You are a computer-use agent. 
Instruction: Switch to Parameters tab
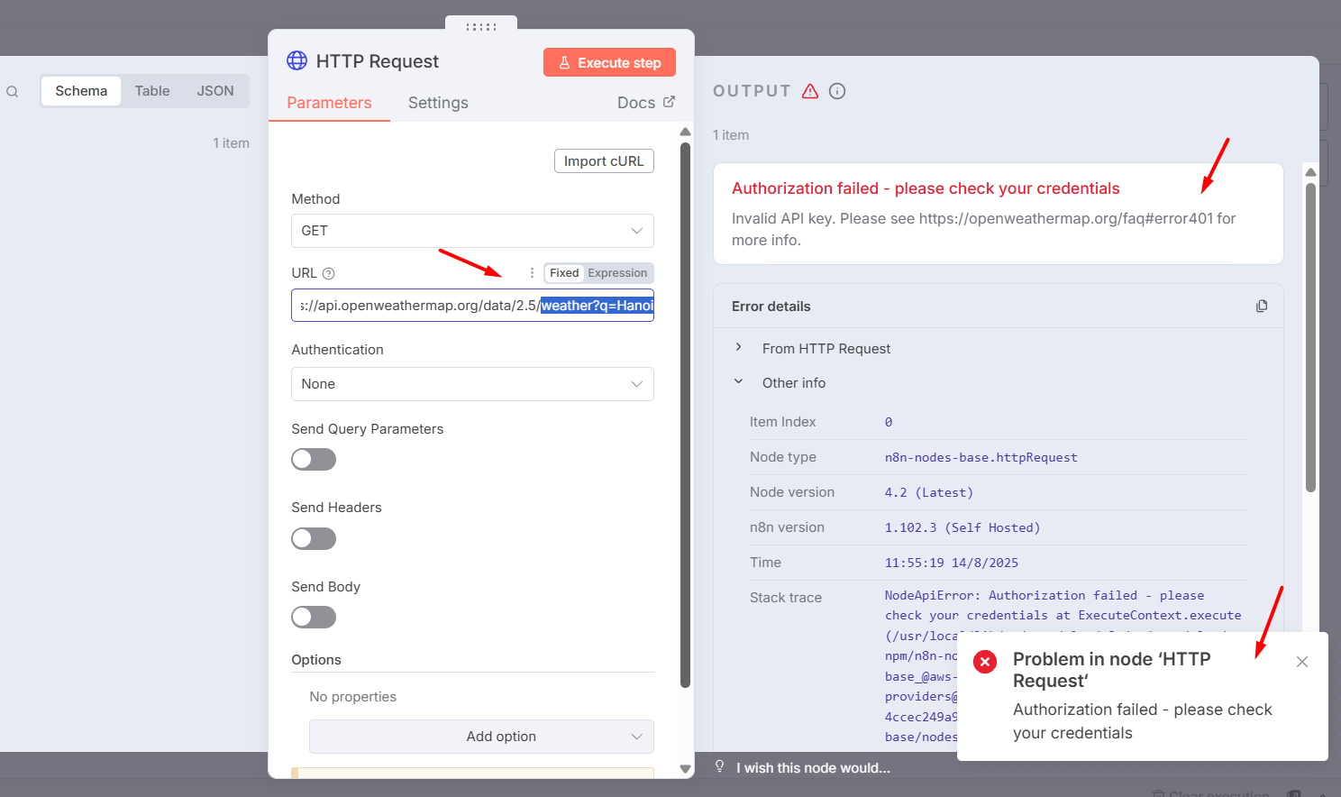pos(329,103)
